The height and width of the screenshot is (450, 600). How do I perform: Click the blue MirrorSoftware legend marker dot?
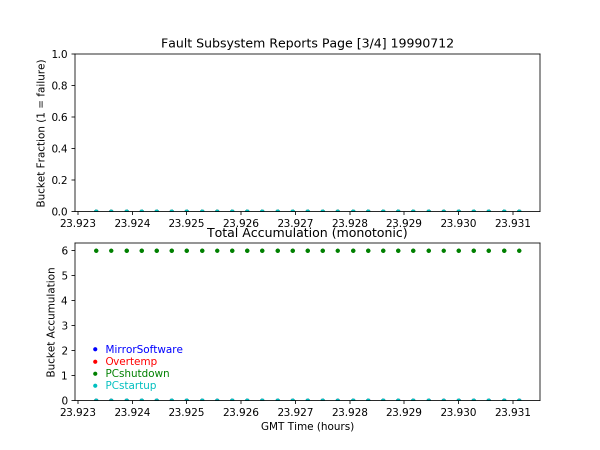[95, 349]
